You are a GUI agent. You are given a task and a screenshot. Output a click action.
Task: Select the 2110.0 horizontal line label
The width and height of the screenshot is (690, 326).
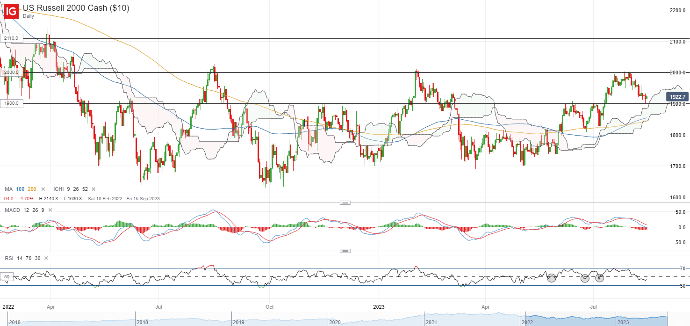11,38
